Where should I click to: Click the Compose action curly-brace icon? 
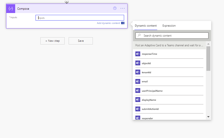tap(11, 8)
